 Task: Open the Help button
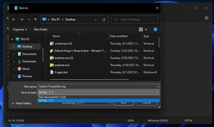pos(155,29)
